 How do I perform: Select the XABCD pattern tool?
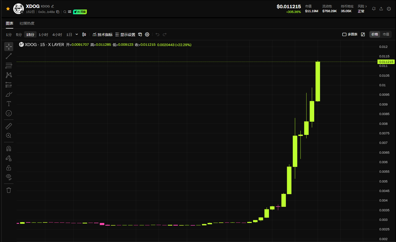9,75
